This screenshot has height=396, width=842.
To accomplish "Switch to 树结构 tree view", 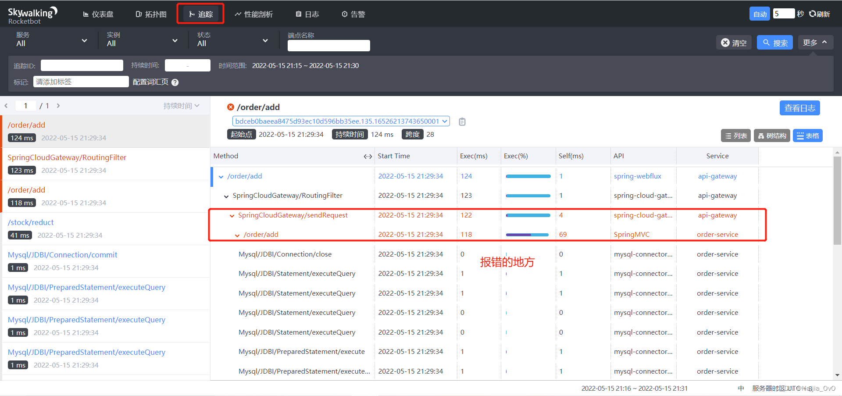I will coord(772,136).
